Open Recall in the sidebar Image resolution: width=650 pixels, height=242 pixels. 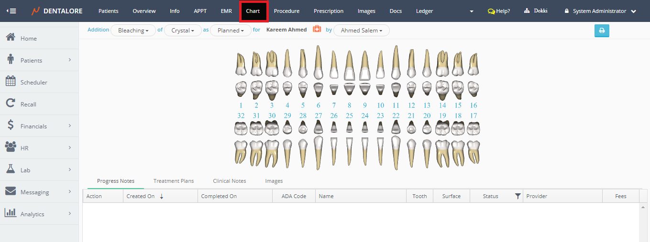(28, 105)
